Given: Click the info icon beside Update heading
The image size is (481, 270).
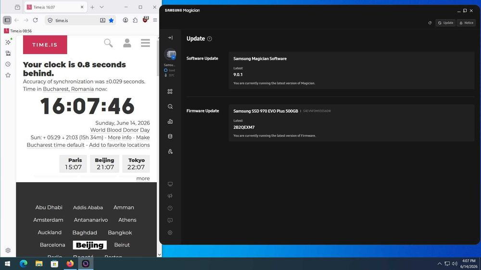Looking at the screenshot, I should click(x=210, y=39).
